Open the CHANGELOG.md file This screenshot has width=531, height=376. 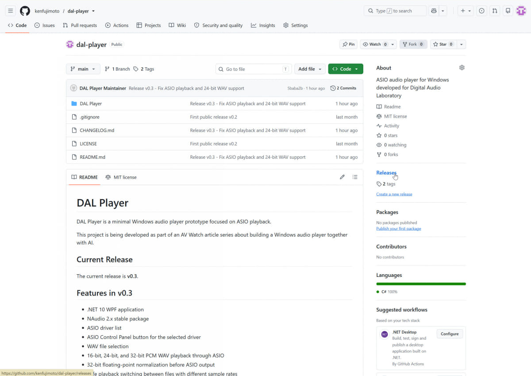97,130
